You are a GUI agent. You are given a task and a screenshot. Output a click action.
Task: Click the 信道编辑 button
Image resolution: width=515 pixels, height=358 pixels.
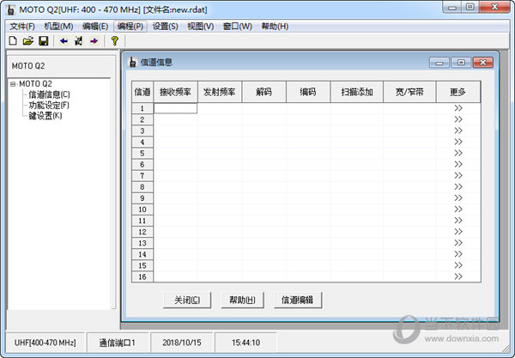tap(298, 300)
